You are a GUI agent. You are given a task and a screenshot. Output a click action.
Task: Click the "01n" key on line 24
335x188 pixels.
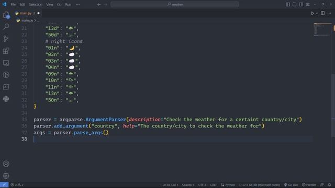pos(52,48)
